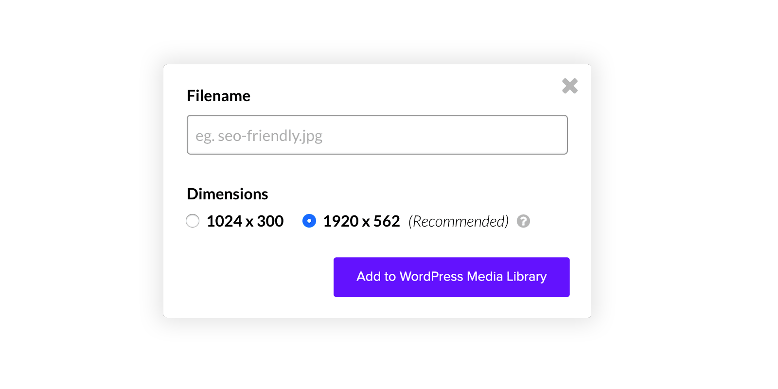Focus the seo-friendly.jpg placeholder field
The height and width of the screenshot is (389, 778).
point(377,135)
